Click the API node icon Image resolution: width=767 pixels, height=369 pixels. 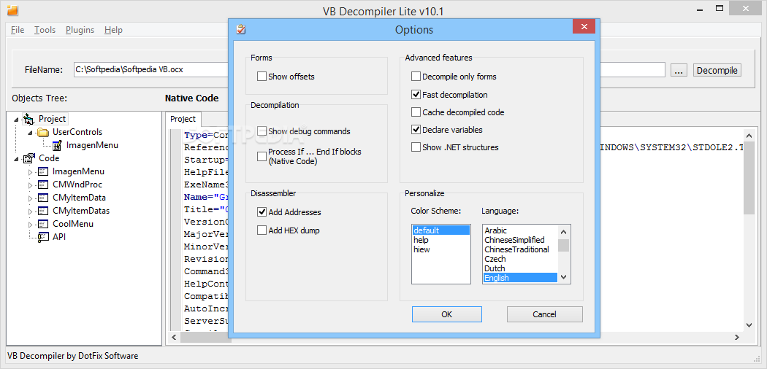43,237
